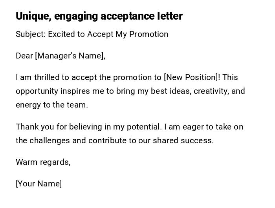Select the "[Your Name]" signature placeholder
275x208 pixels.
click(39, 184)
